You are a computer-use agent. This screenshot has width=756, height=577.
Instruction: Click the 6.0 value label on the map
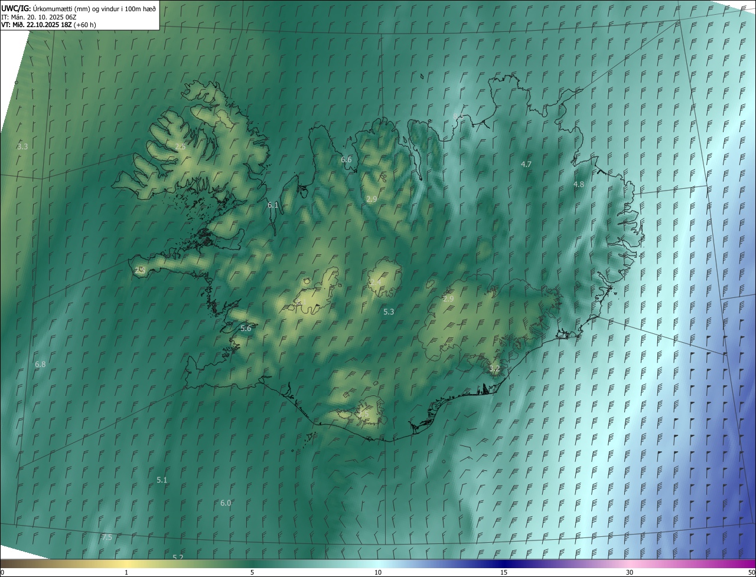tap(226, 503)
